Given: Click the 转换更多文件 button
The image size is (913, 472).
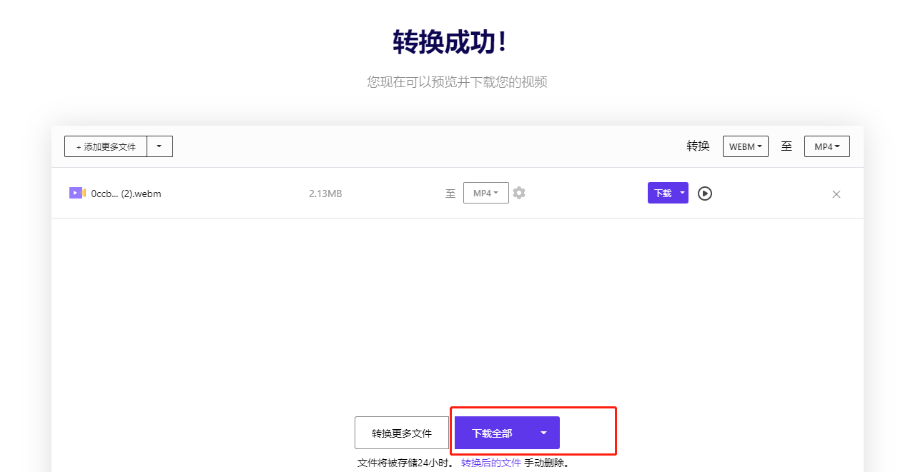Looking at the screenshot, I should coord(402,433).
